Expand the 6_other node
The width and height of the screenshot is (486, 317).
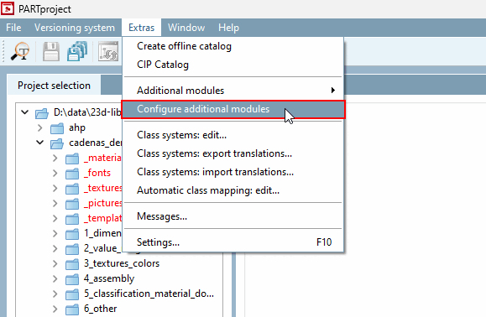tap(55, 309)
